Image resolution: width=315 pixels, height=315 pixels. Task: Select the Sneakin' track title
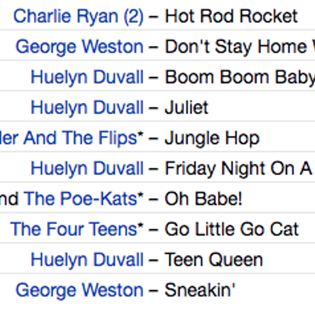coord(200,290)
